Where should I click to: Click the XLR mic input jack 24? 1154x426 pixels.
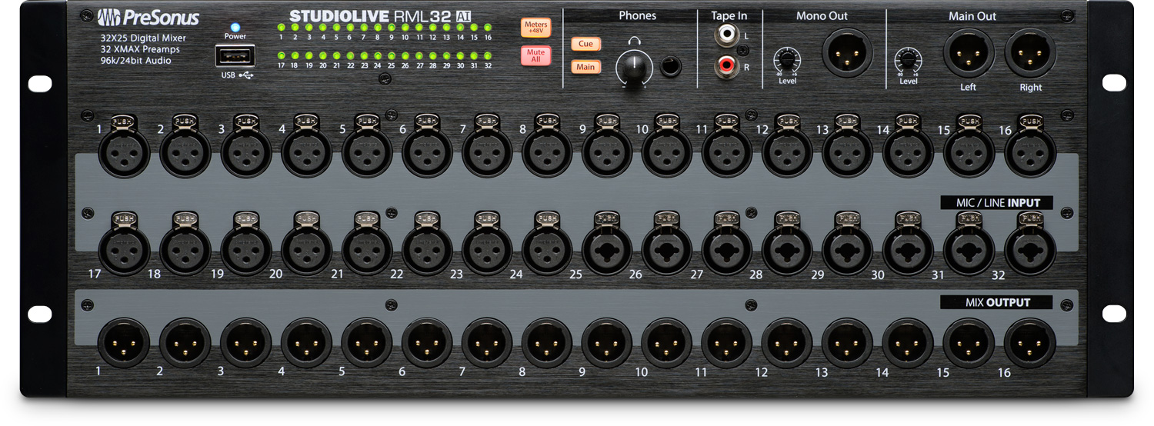547,249
